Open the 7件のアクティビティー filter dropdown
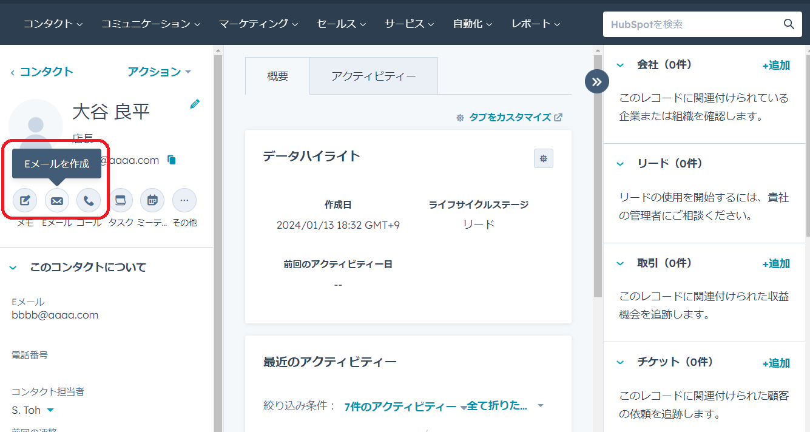The image size is (810, 432). (405, 406)
